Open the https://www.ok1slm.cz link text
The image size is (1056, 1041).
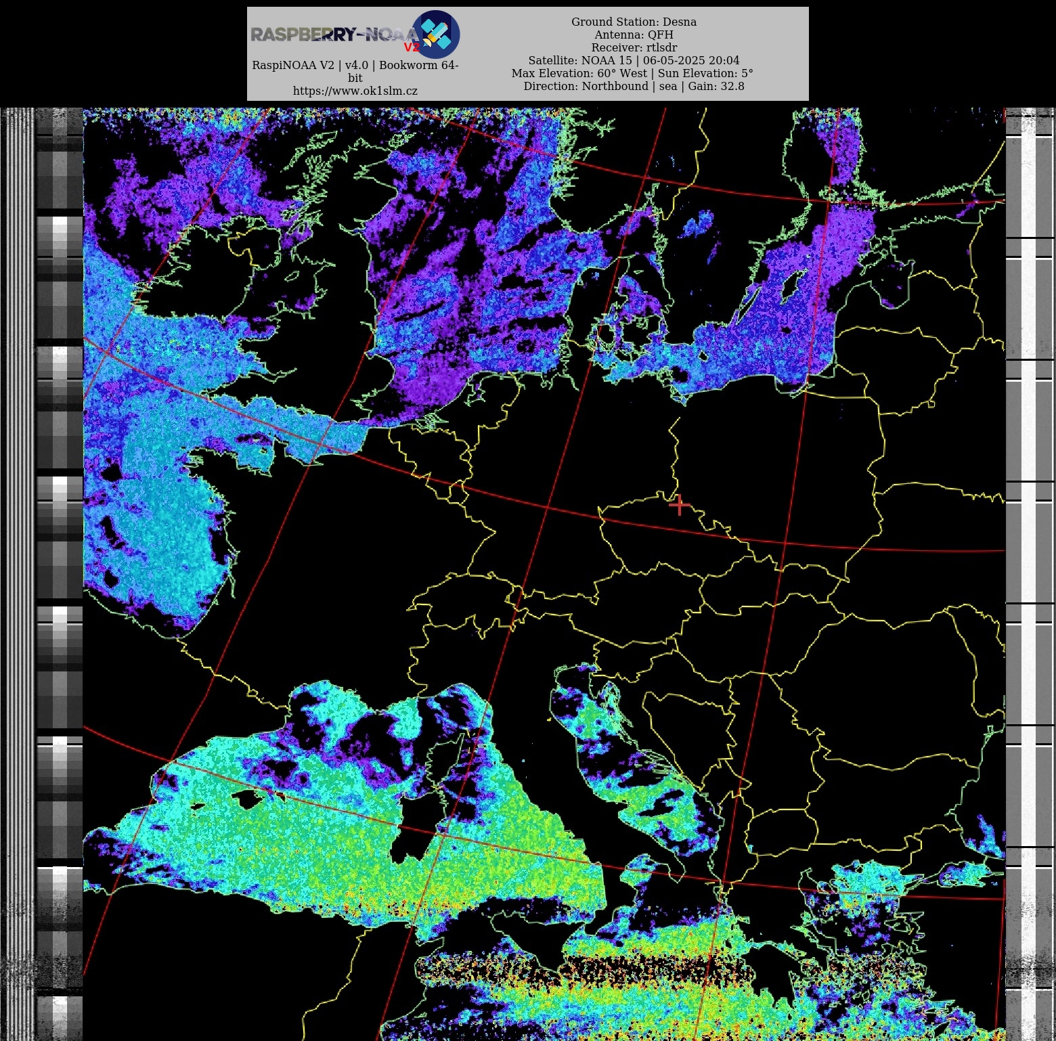coord(355,91)
